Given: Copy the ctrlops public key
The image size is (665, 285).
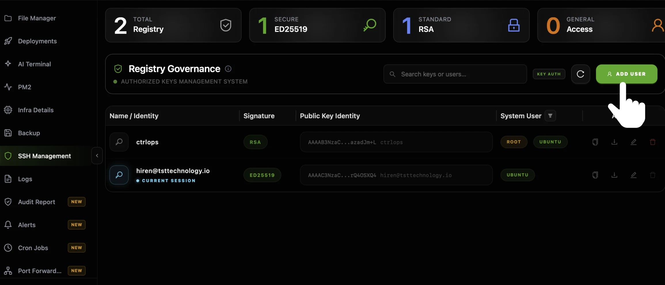Looking at the screenshot, I should pos(595,142).
